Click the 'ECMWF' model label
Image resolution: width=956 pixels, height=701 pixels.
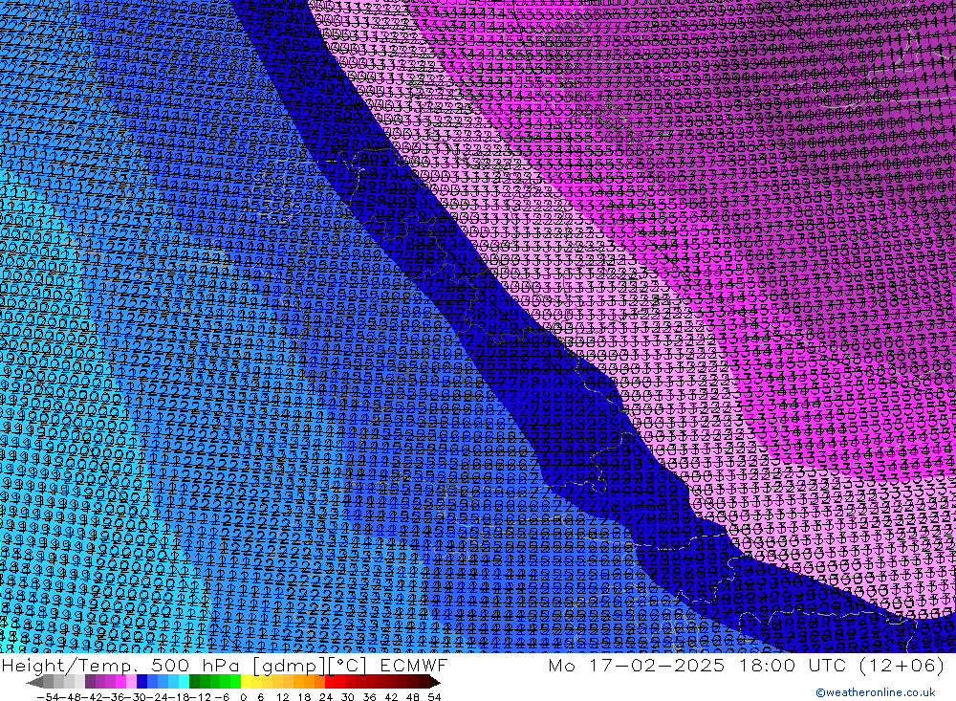pyautogui.click(x=414, y=665)
